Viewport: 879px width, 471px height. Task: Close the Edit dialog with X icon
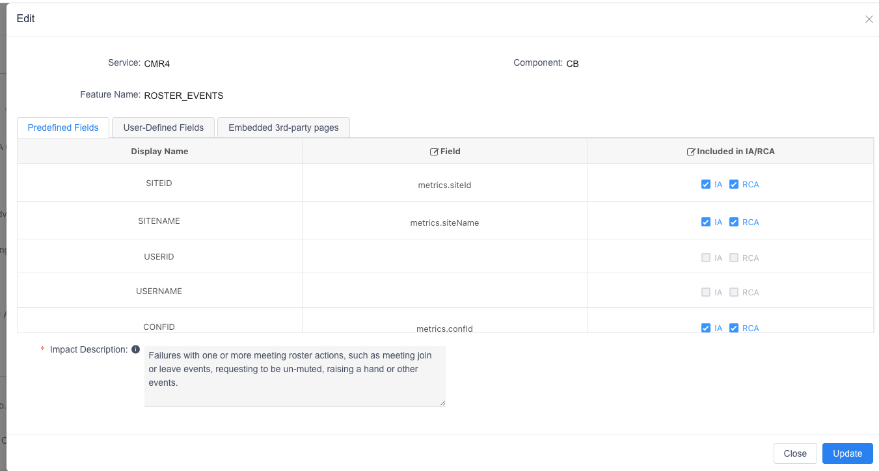coord(869,20)
